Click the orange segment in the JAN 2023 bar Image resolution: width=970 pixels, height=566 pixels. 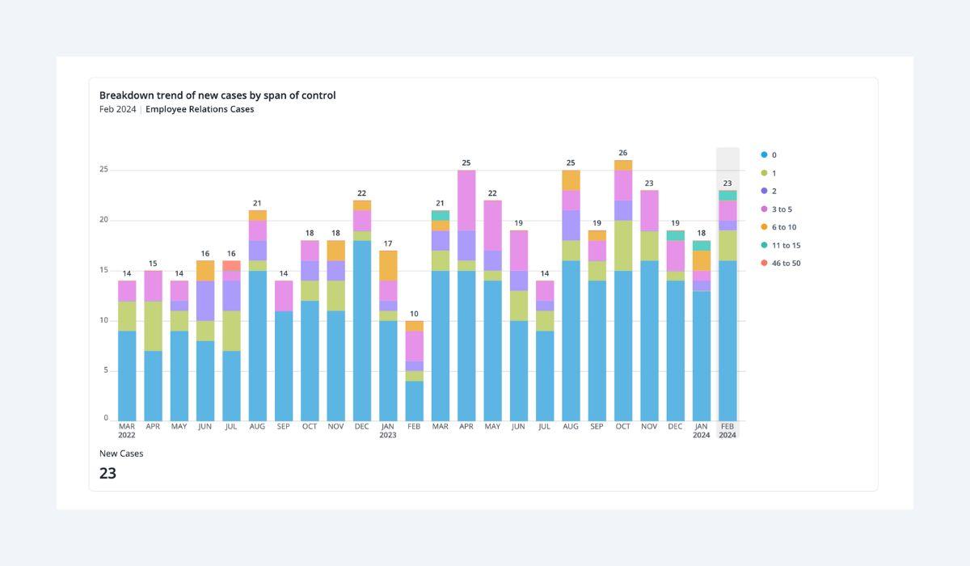point(388,265)
